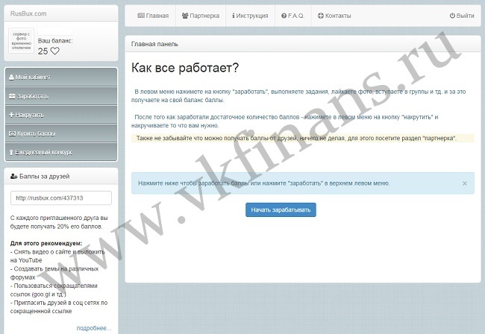Click the Контакты lifebuoy icon
The height and width of the screenshot is (334, 485).
pos(321,16)
